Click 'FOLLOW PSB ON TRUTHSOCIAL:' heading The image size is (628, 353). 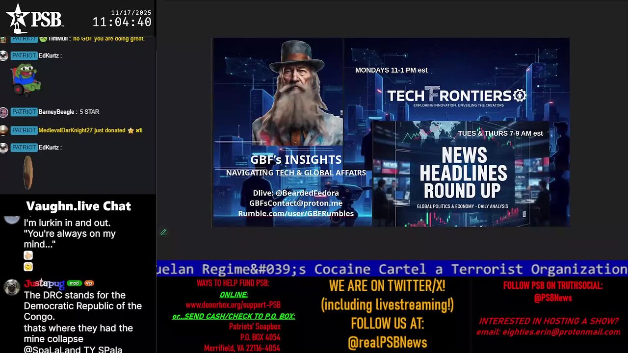553,286
